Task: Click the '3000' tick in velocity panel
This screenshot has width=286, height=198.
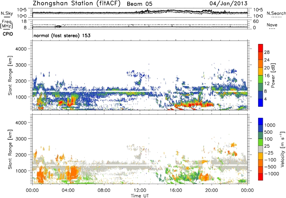Action: [x=21, y=139]
